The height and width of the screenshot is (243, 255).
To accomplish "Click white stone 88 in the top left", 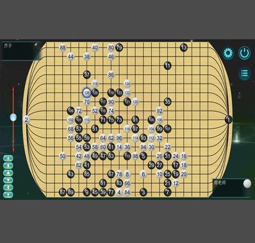I will pyautogui.click(x=62, y=48).
